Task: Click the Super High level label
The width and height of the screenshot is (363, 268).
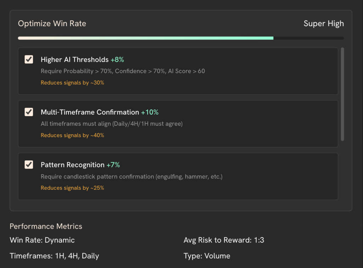Action: (323, 24)
